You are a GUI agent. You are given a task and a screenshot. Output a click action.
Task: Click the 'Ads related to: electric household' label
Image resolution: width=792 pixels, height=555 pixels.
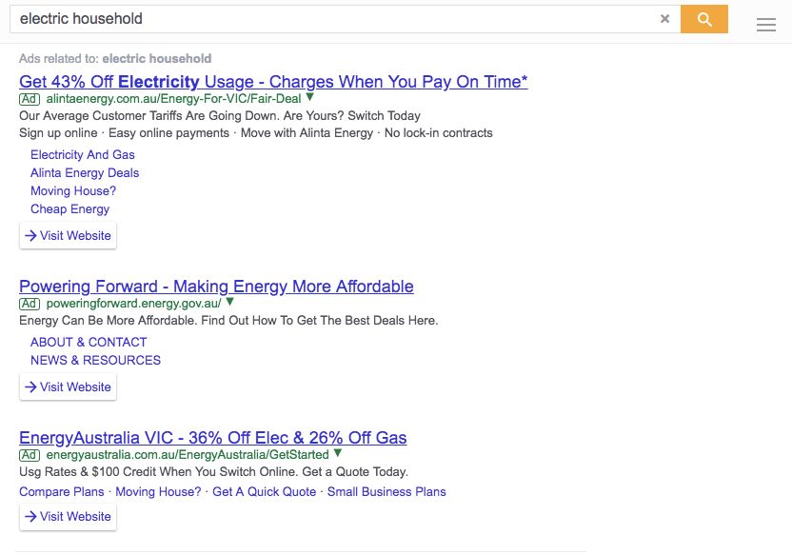coord(115,59)
